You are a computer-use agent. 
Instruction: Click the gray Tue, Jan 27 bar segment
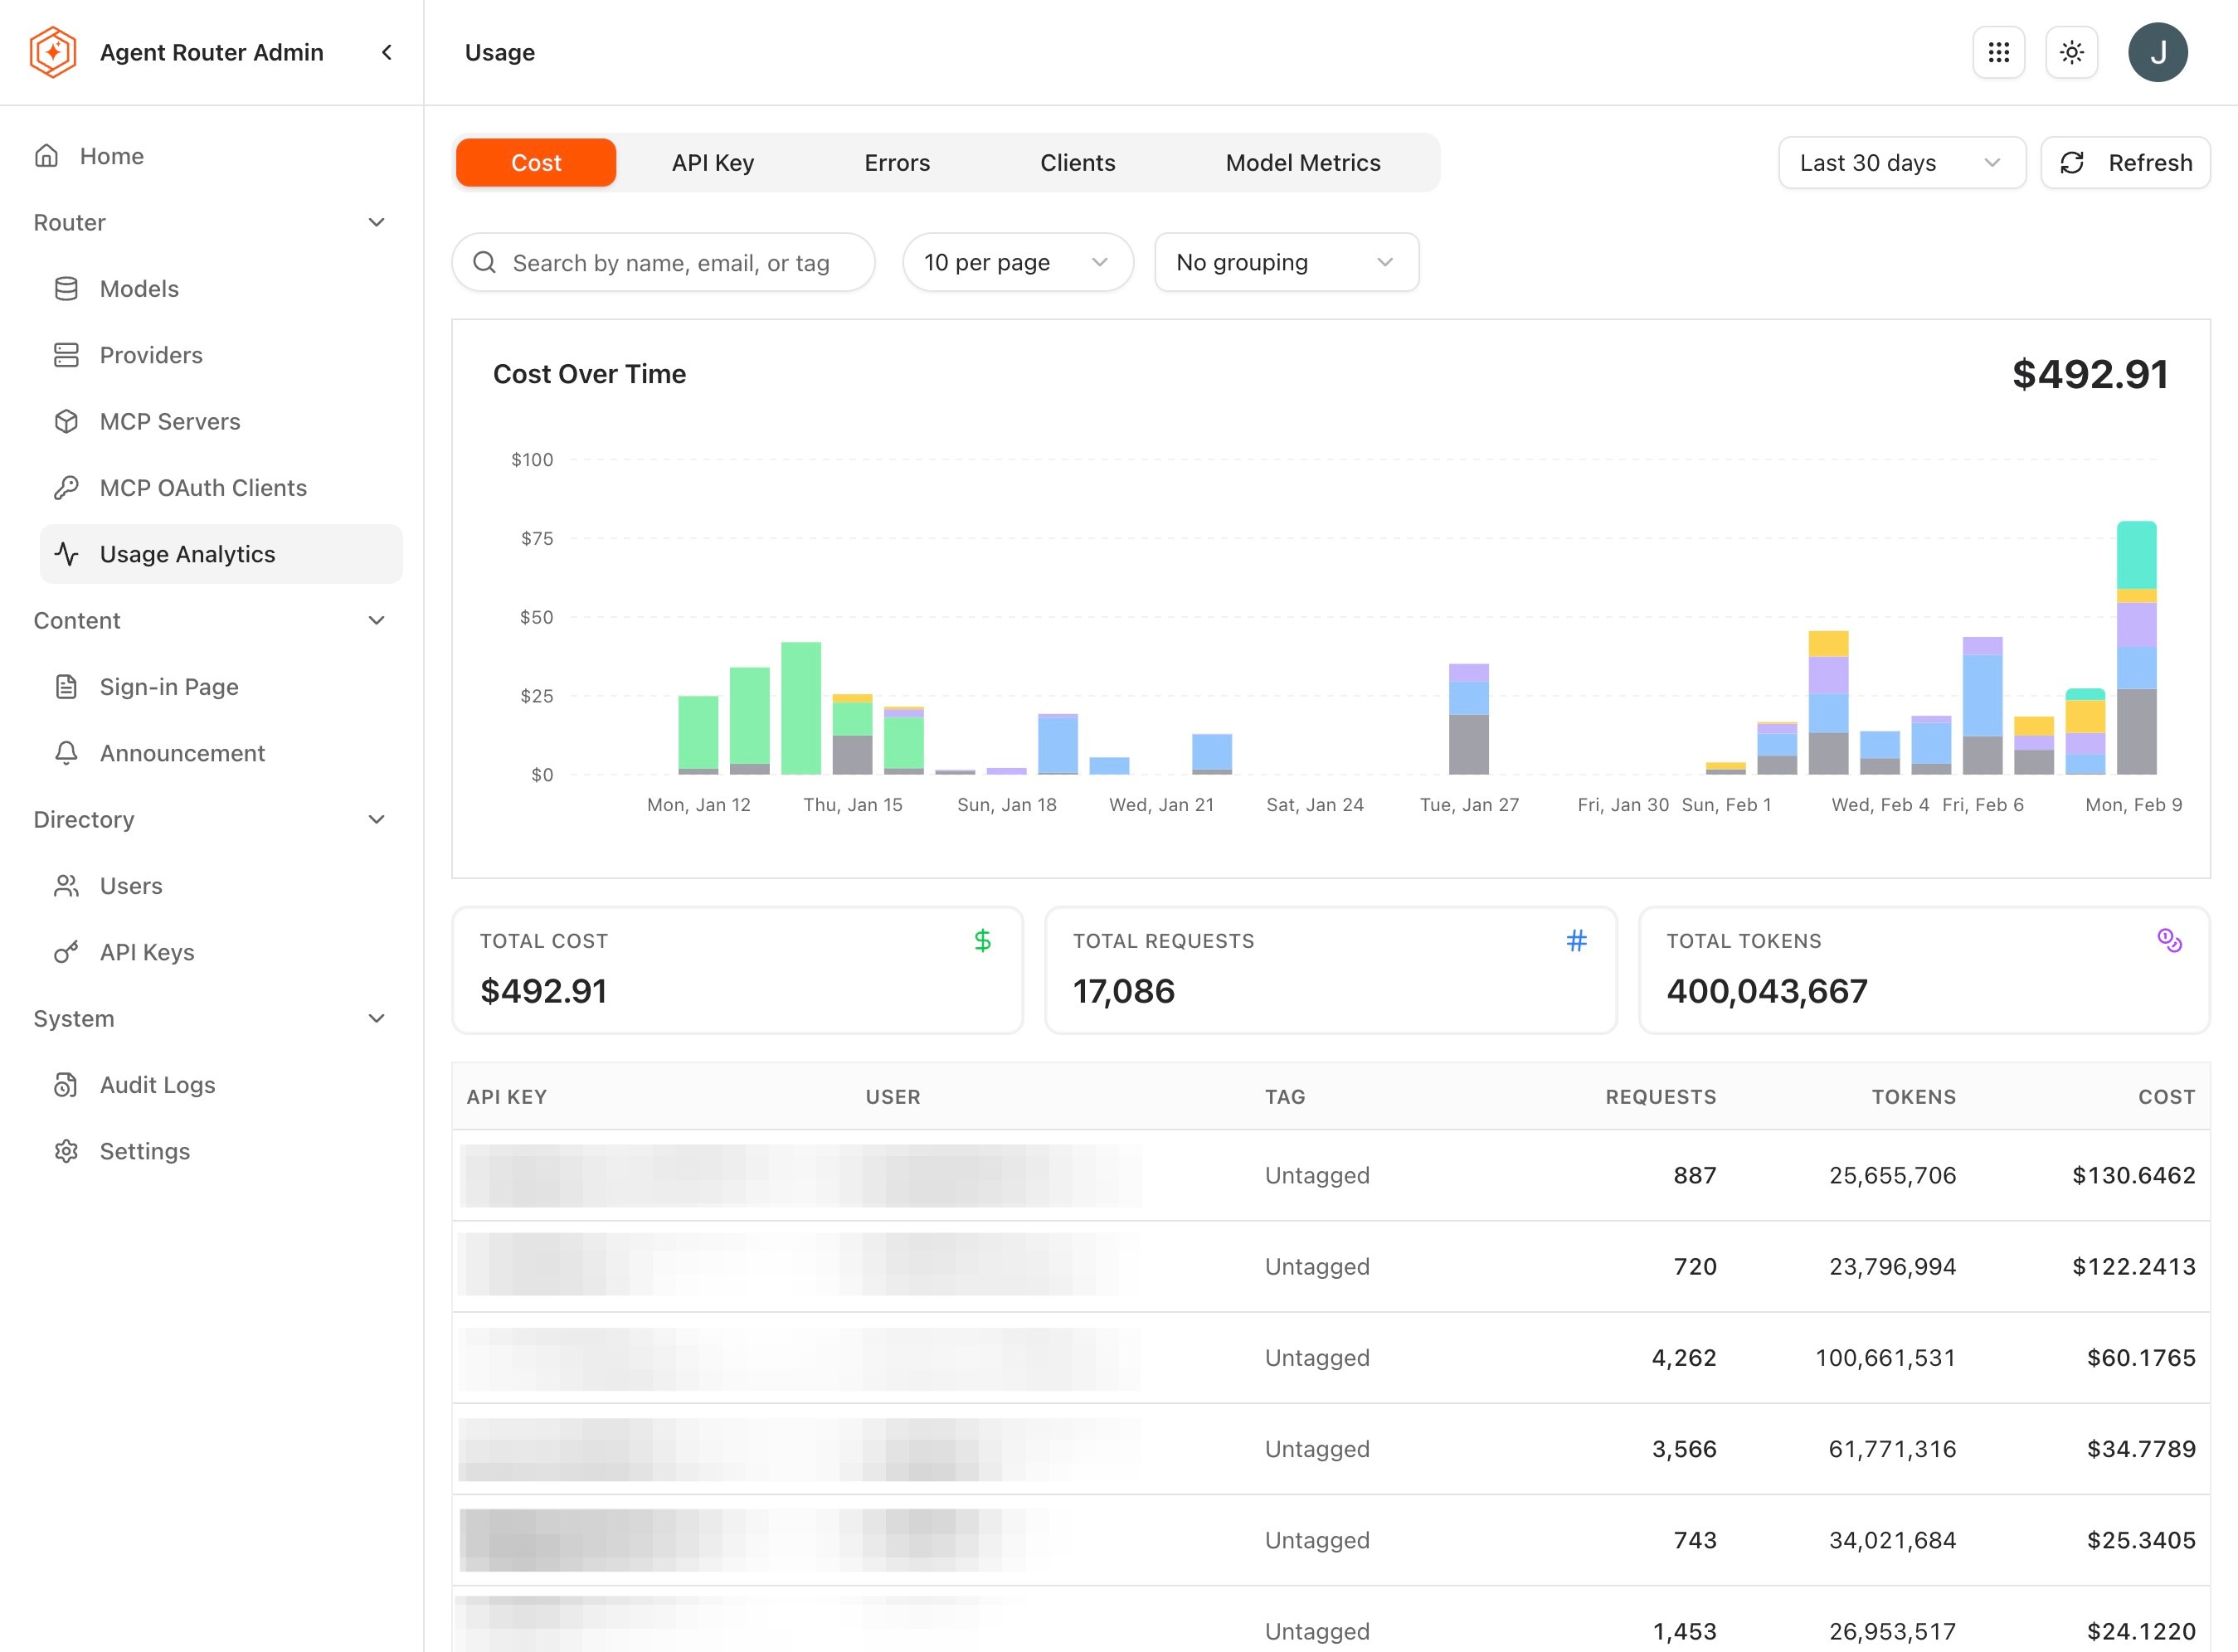point(1468,744)
